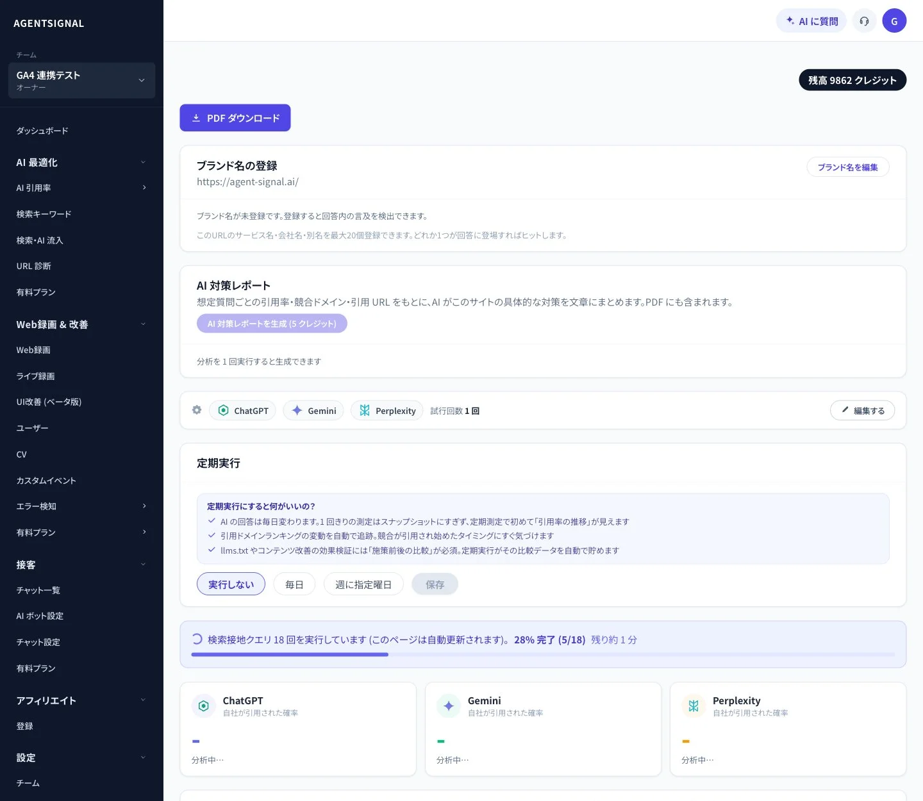Viewport: 923px width, 801px height.
Task: Click the Perplexity orange dash indicator
Action: [x=686, y=741]
